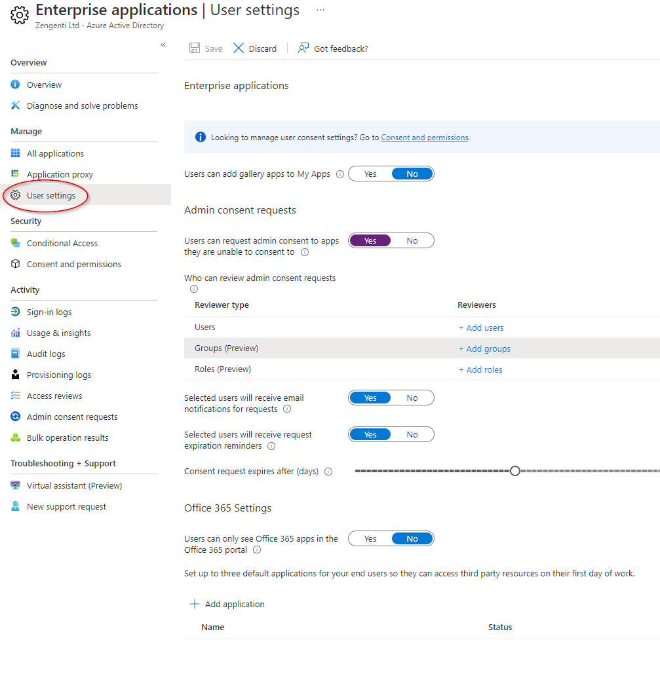Click the plus icon beside Add application
660x691 pixels.
(195, 604)
